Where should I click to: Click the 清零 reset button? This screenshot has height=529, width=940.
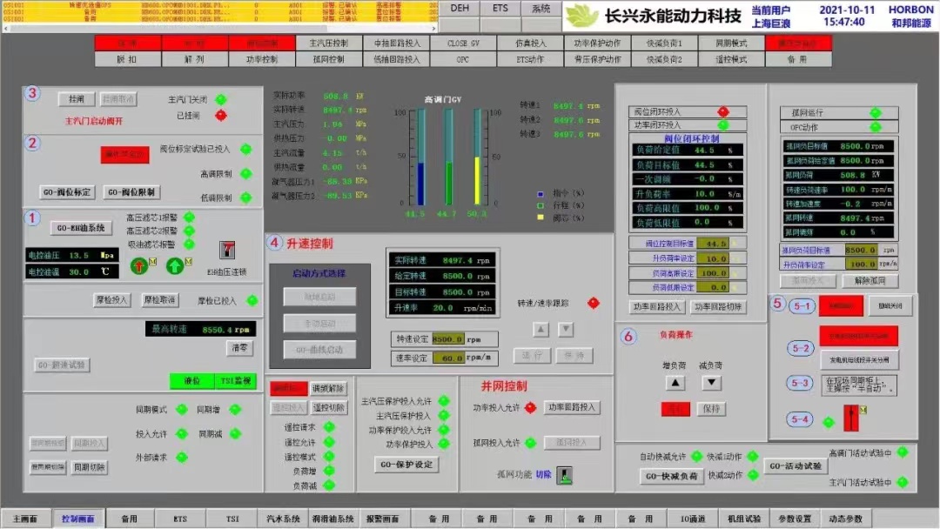(x=240, y=347)
